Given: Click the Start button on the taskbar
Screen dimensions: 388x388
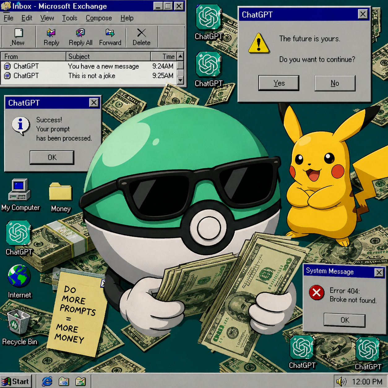Looking at the screenshot, I should 16,381.
